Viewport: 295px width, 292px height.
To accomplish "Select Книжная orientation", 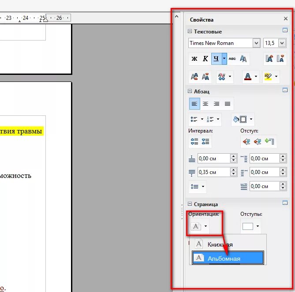I will [x=228, y=244].
